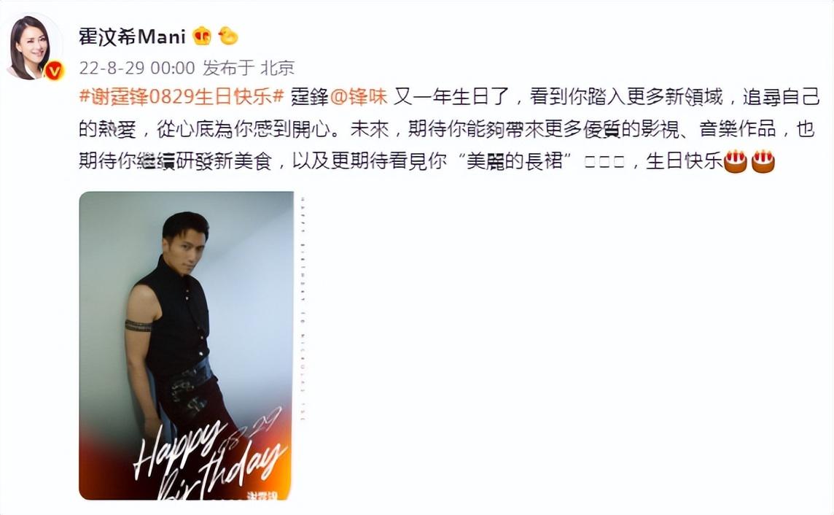Click the second birthday cake emoji

tap(763, 161)
